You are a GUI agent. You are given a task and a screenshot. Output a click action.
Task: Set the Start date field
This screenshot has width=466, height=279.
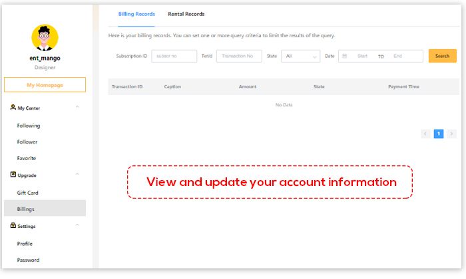(x=362, y=56)
